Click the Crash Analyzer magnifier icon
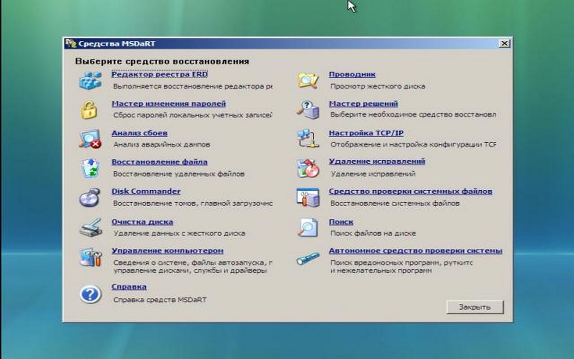Viewport: 574px width, 359px height. (90, 139)
